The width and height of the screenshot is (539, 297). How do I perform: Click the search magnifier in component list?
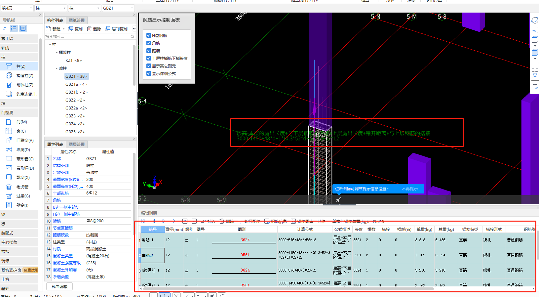[133, 37]
